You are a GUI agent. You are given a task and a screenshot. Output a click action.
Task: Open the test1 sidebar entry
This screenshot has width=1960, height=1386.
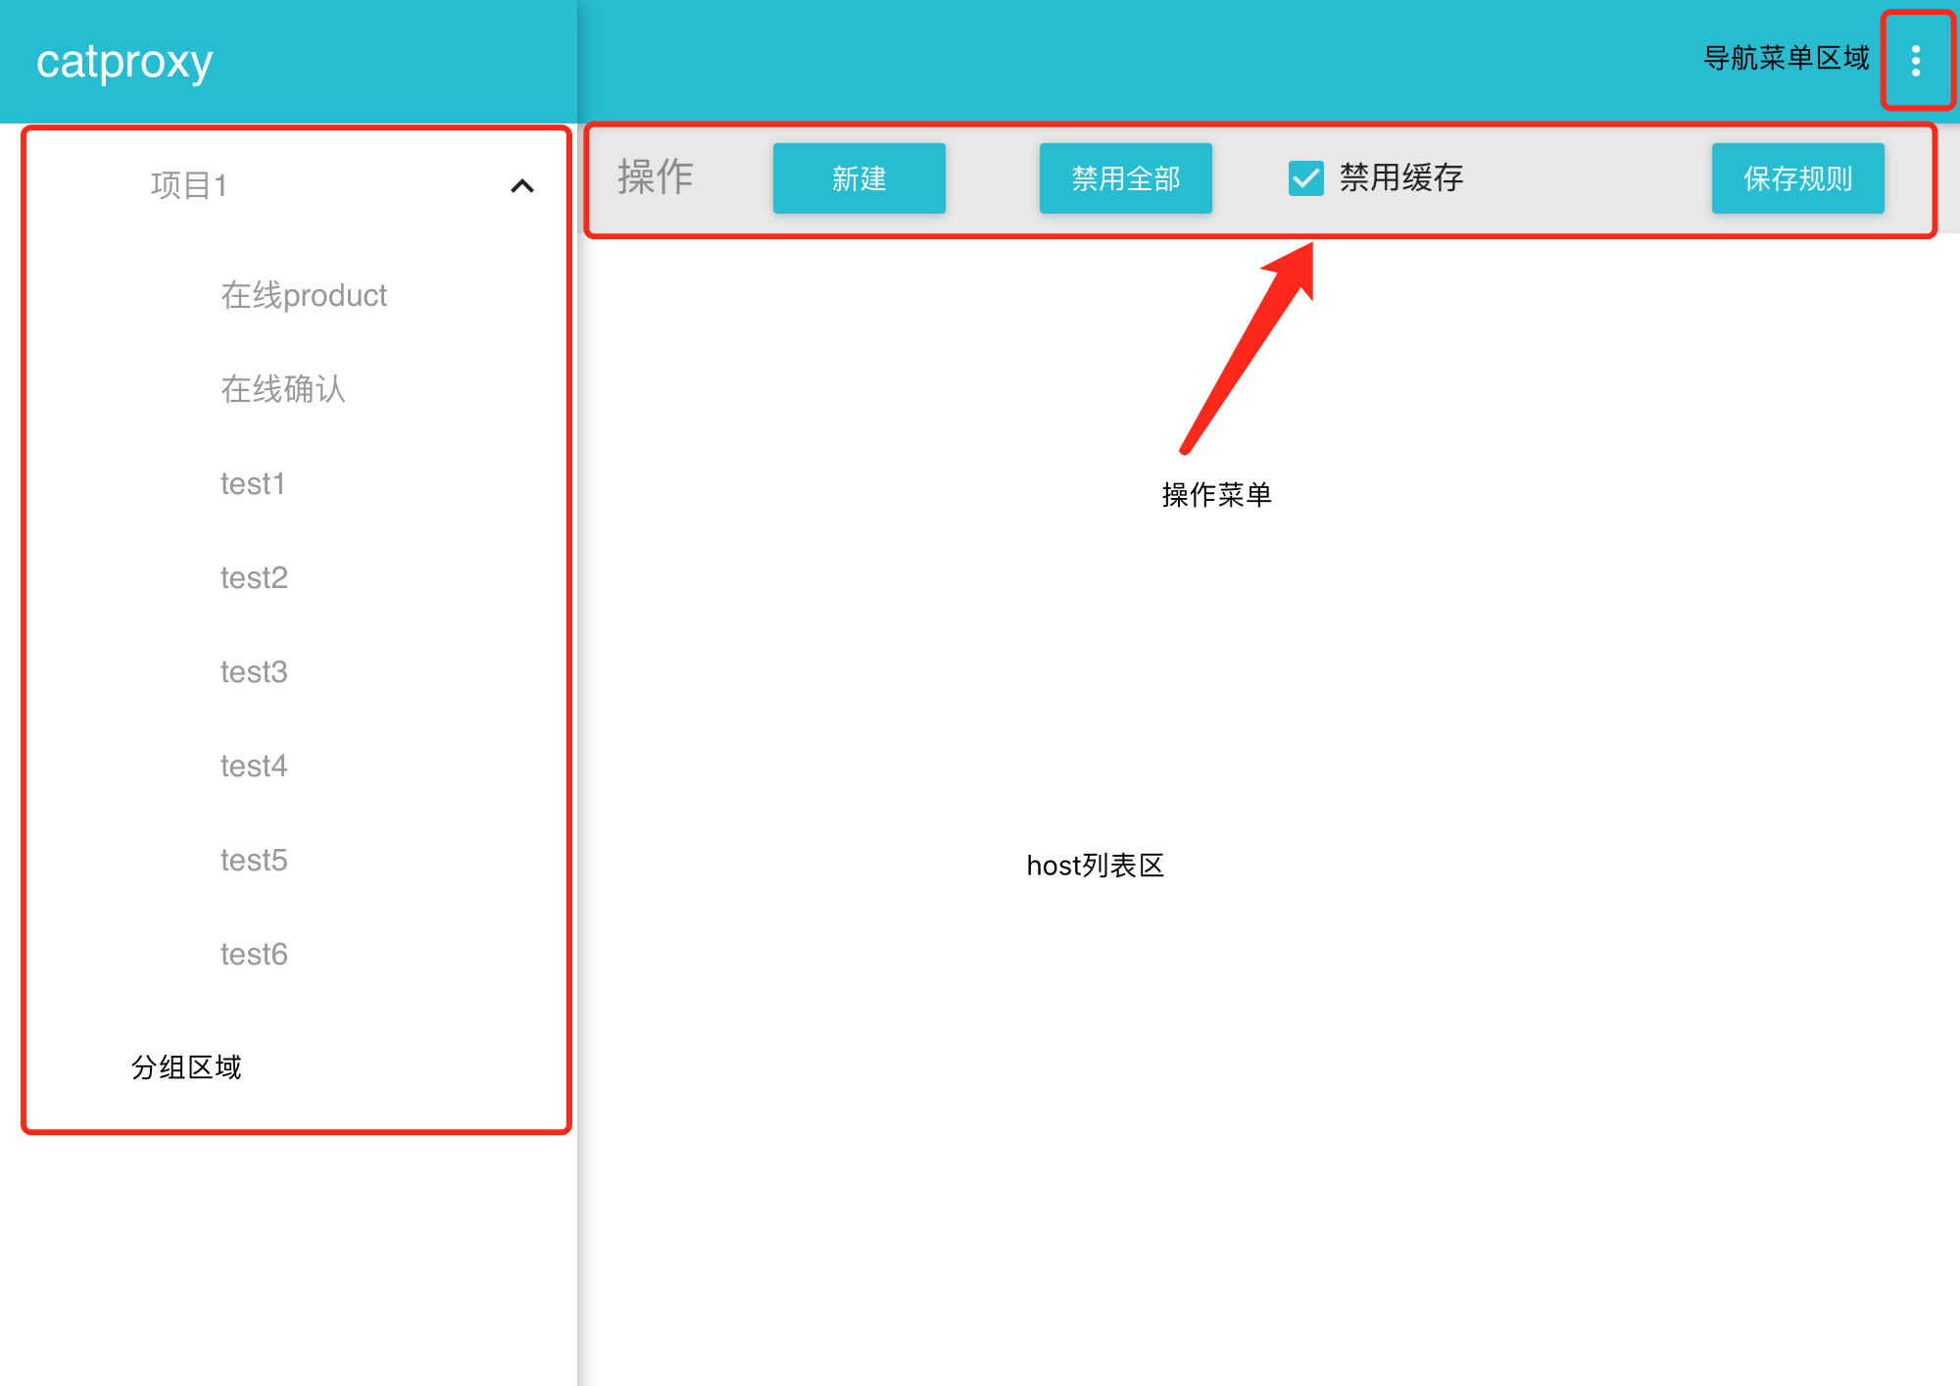point(253,483)
